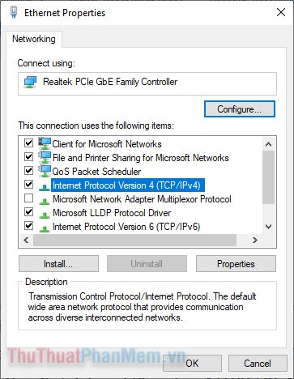Click the Realtek adapter icon

[30, 82]
